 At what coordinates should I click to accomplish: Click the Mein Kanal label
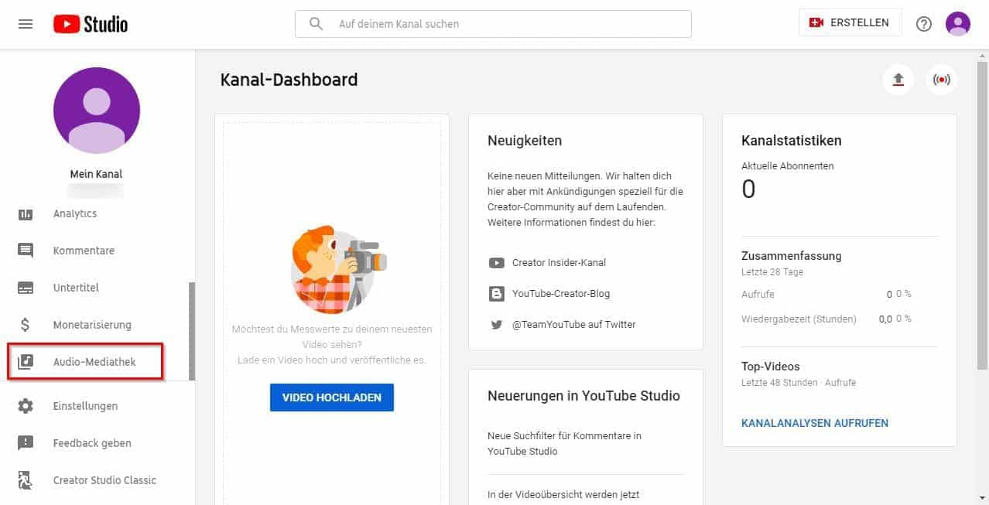point(97,174)
